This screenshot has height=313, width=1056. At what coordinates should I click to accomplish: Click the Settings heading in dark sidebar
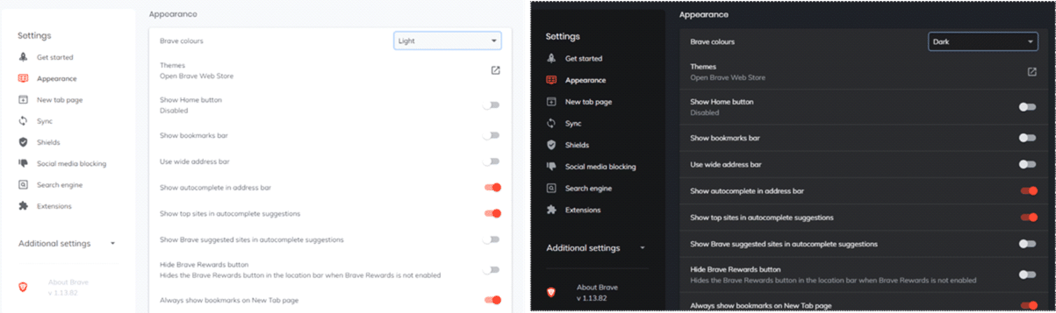pyautogui.click(x=562, y=36)
